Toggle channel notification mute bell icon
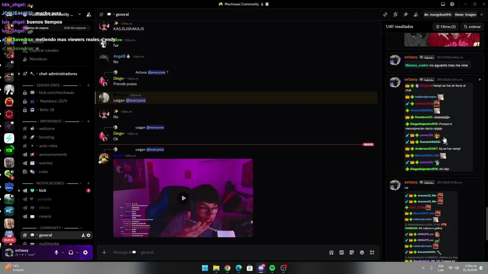 coord(395,14)
